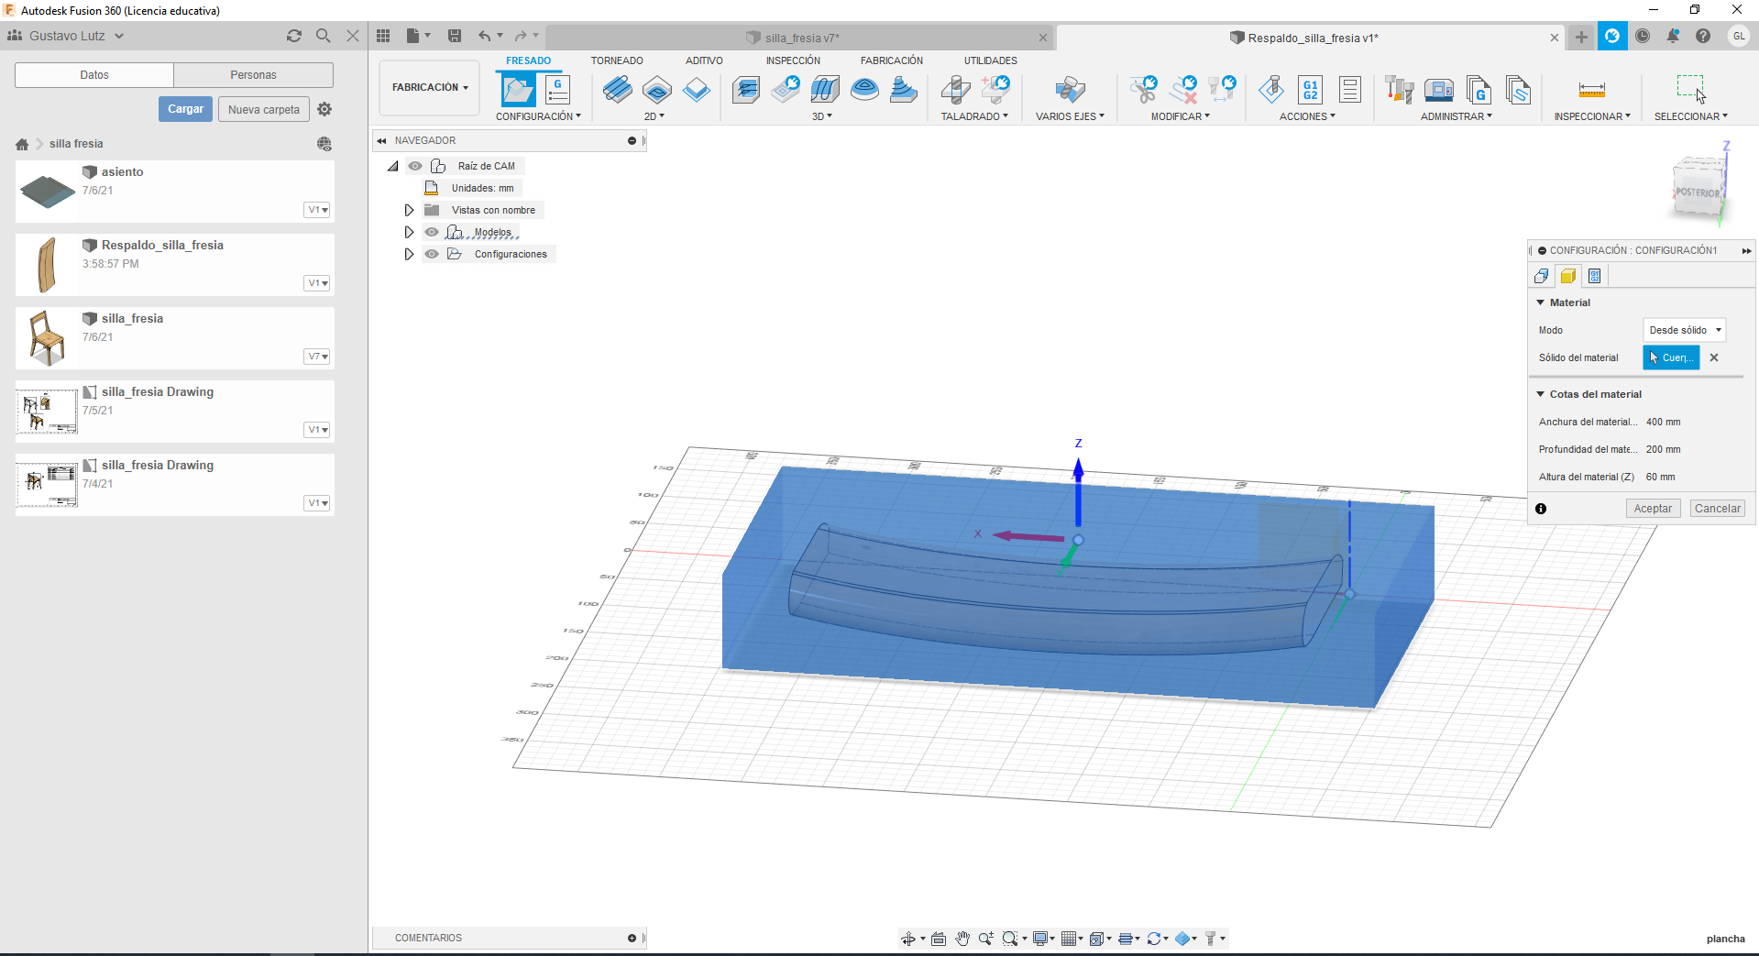This screenshot has width=1759, height=956.
Task: Click the POSTERIOR view cube face
Action: click(x=1697, y=192)
